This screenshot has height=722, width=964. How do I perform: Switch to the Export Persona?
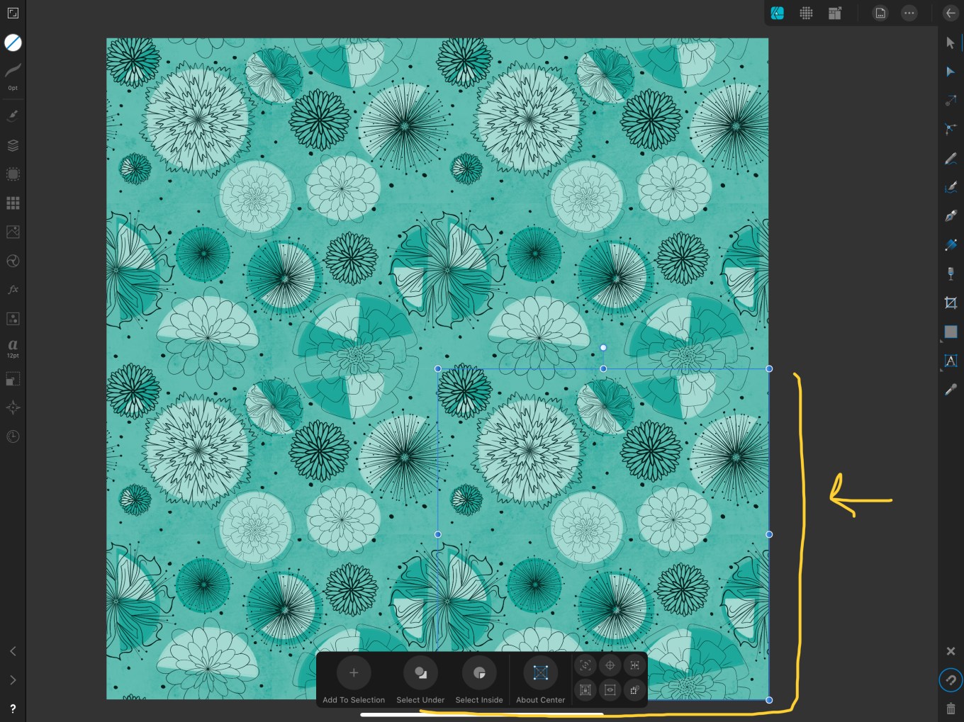point(835,13)
